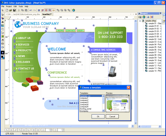The width and height of the screenshot is (166, 136).
Task: Undo the last action
Action: click(x=31, y=10)
